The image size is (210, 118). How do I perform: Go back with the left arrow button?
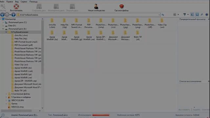click(x=2, y=15)
